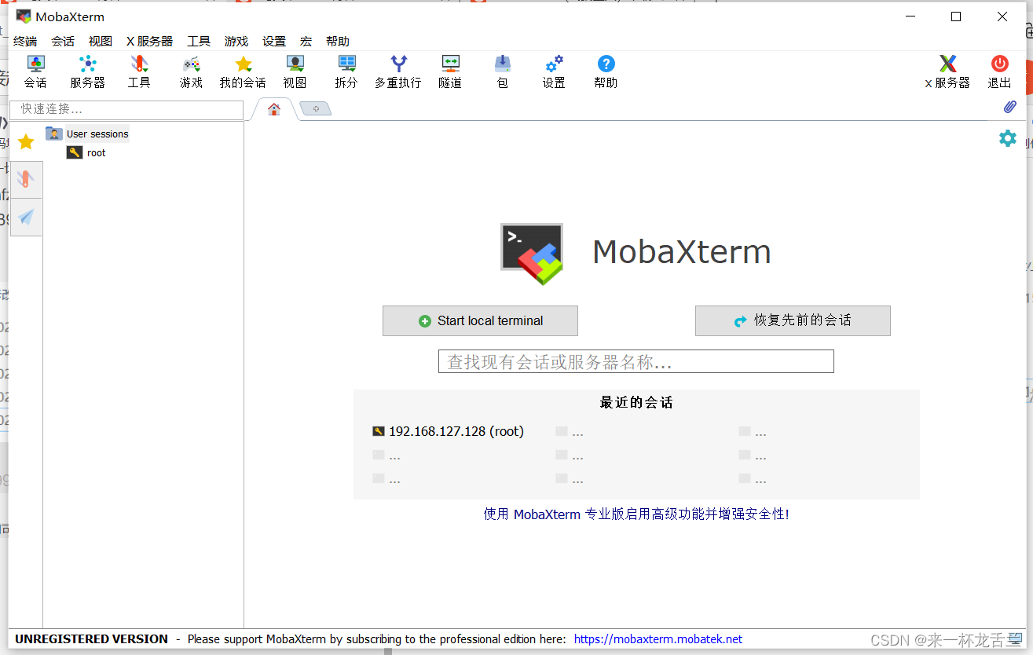Open the mobaxterm.mobatek.net link
The image size is (1033, 655).
tap(658, 639)
